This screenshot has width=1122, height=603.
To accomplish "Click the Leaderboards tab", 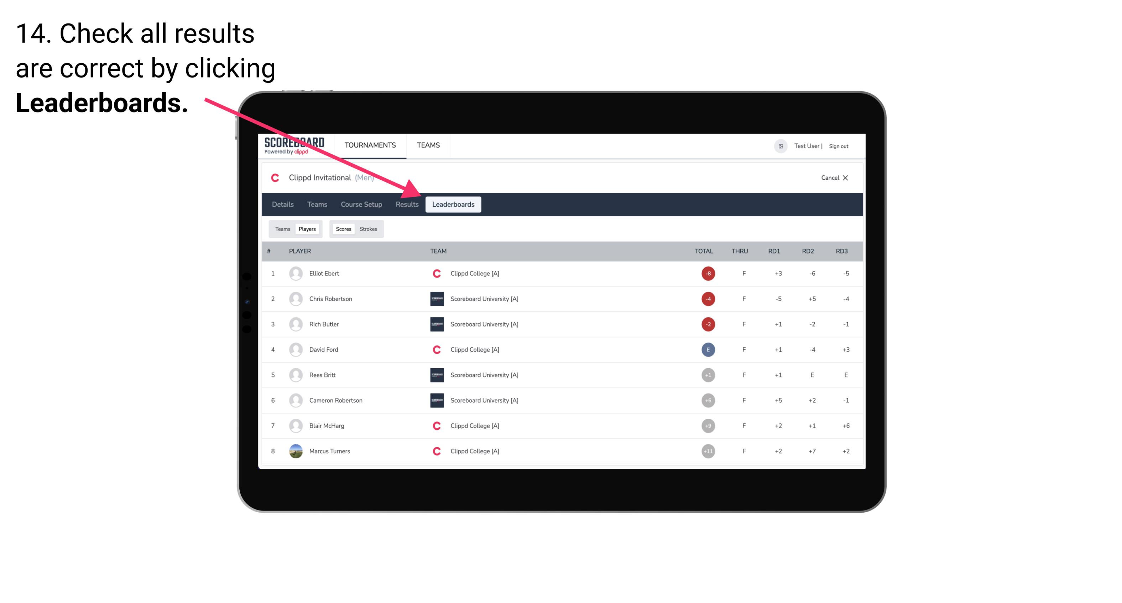I will [x=454, y=204].
